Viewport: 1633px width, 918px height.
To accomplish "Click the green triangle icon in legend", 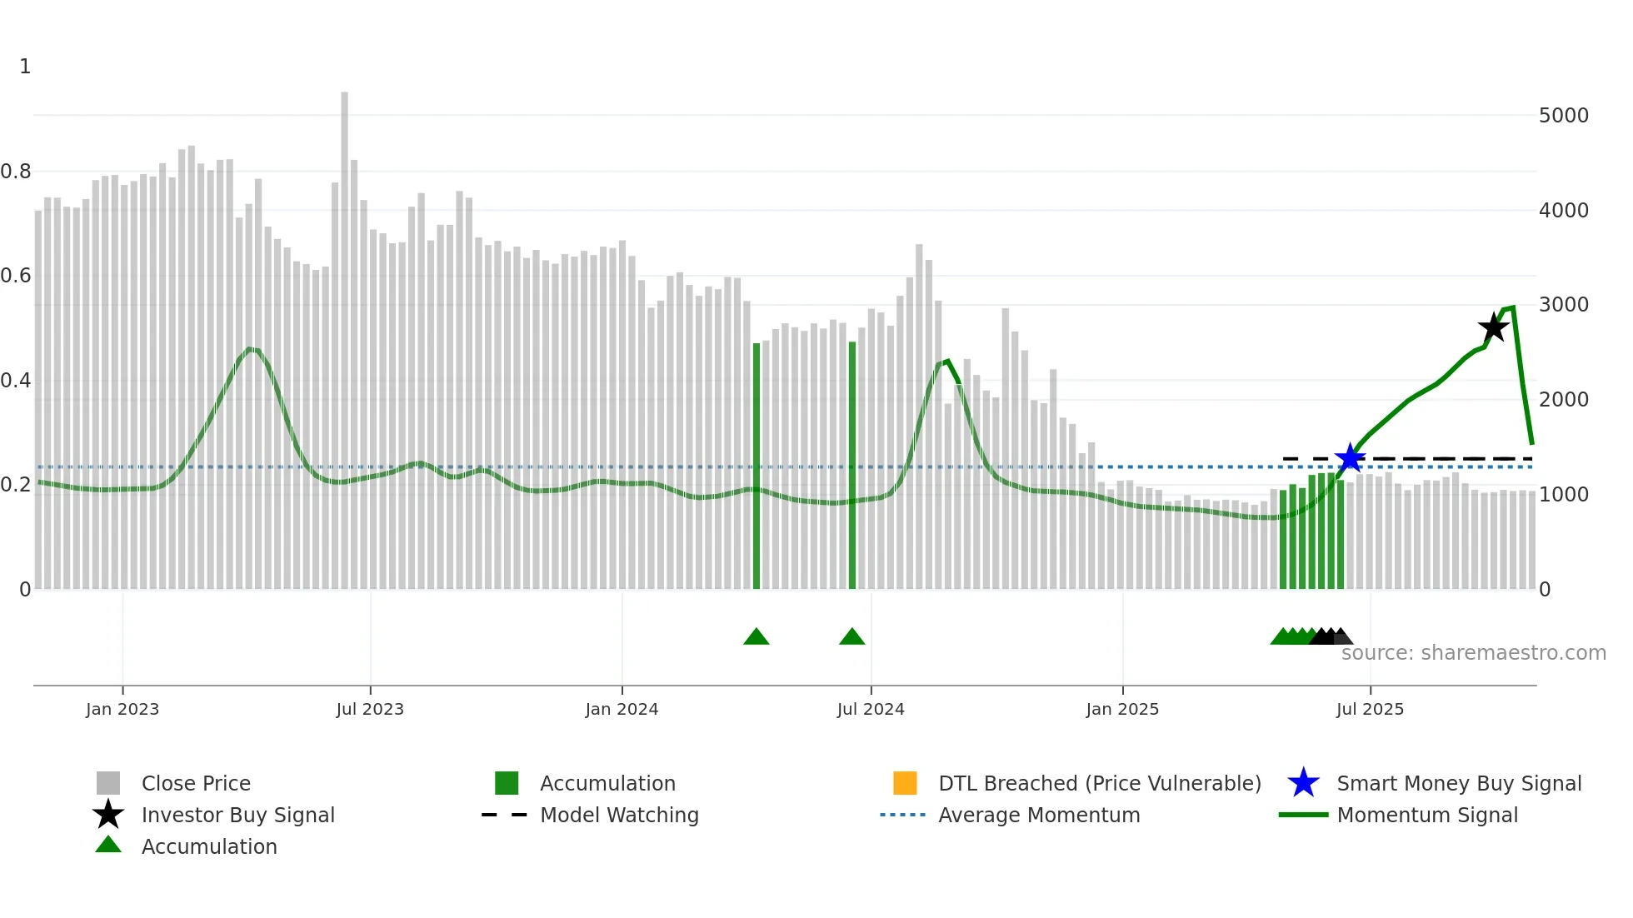I will (x=108, y=846).
